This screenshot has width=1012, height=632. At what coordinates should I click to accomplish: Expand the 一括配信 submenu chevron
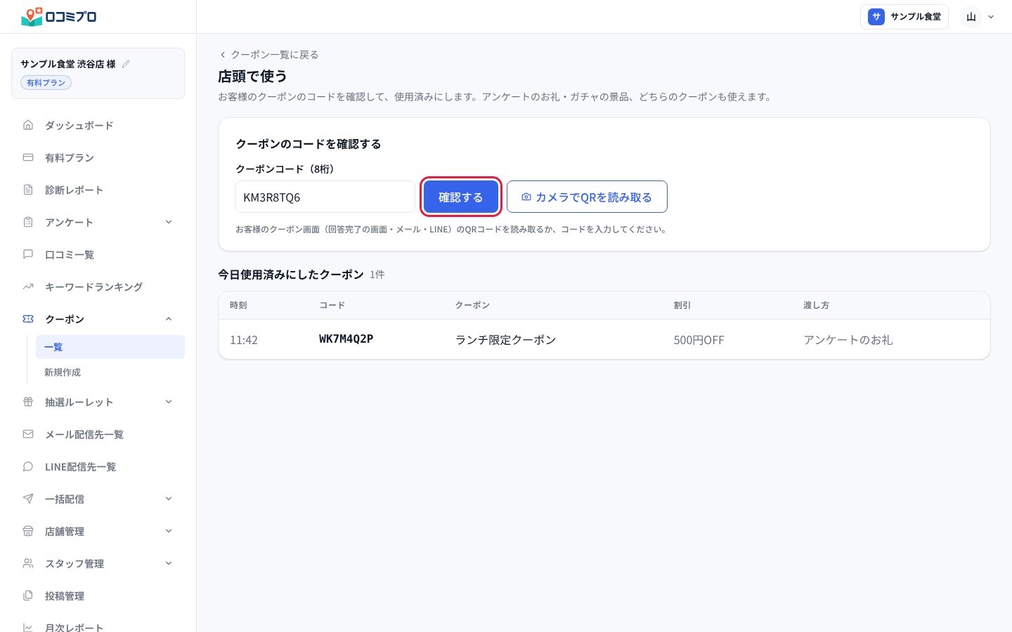pyautogui.click(x=169, y=499)
